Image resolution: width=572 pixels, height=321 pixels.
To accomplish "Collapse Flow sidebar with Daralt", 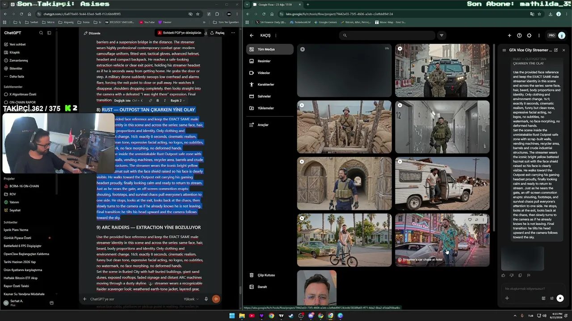I will click(270, 287).
